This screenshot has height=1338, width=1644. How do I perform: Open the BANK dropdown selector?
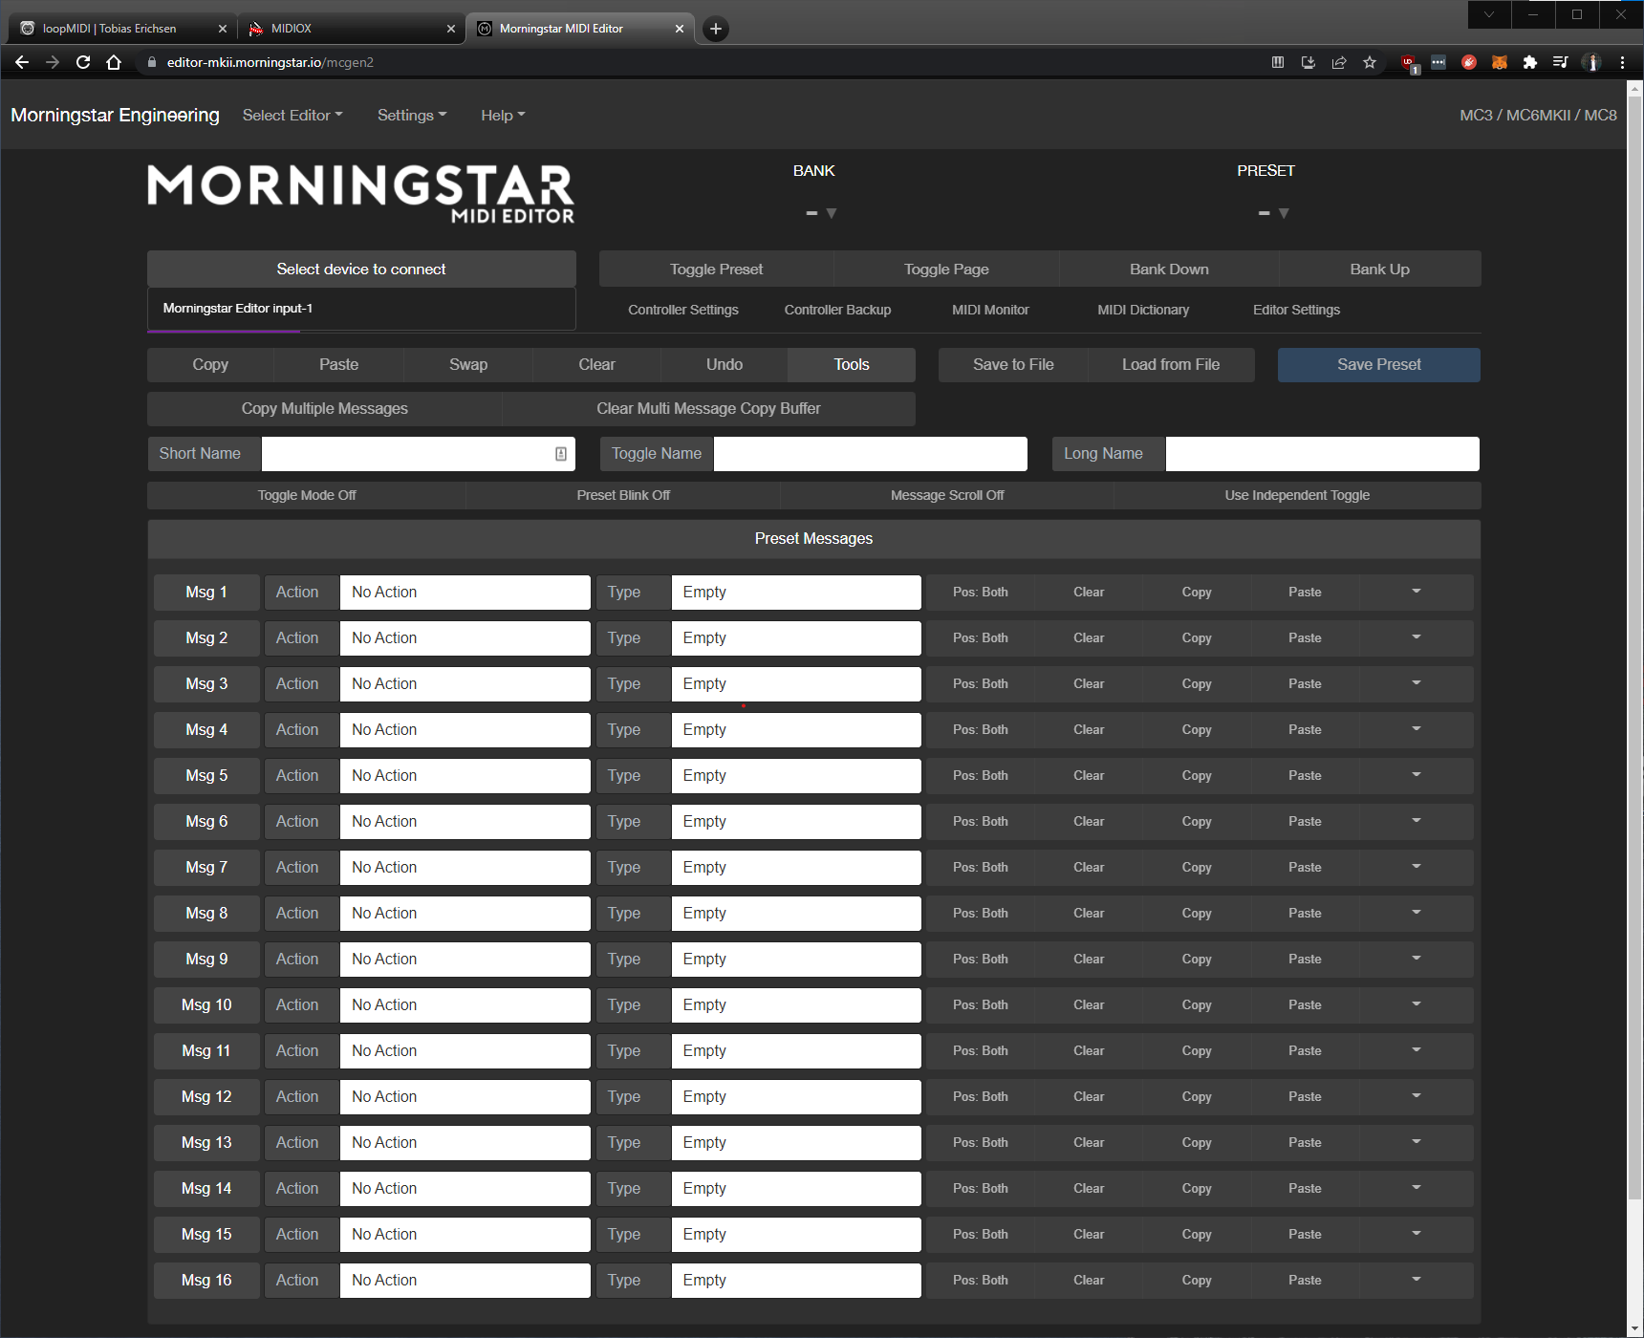coord(821,213)
